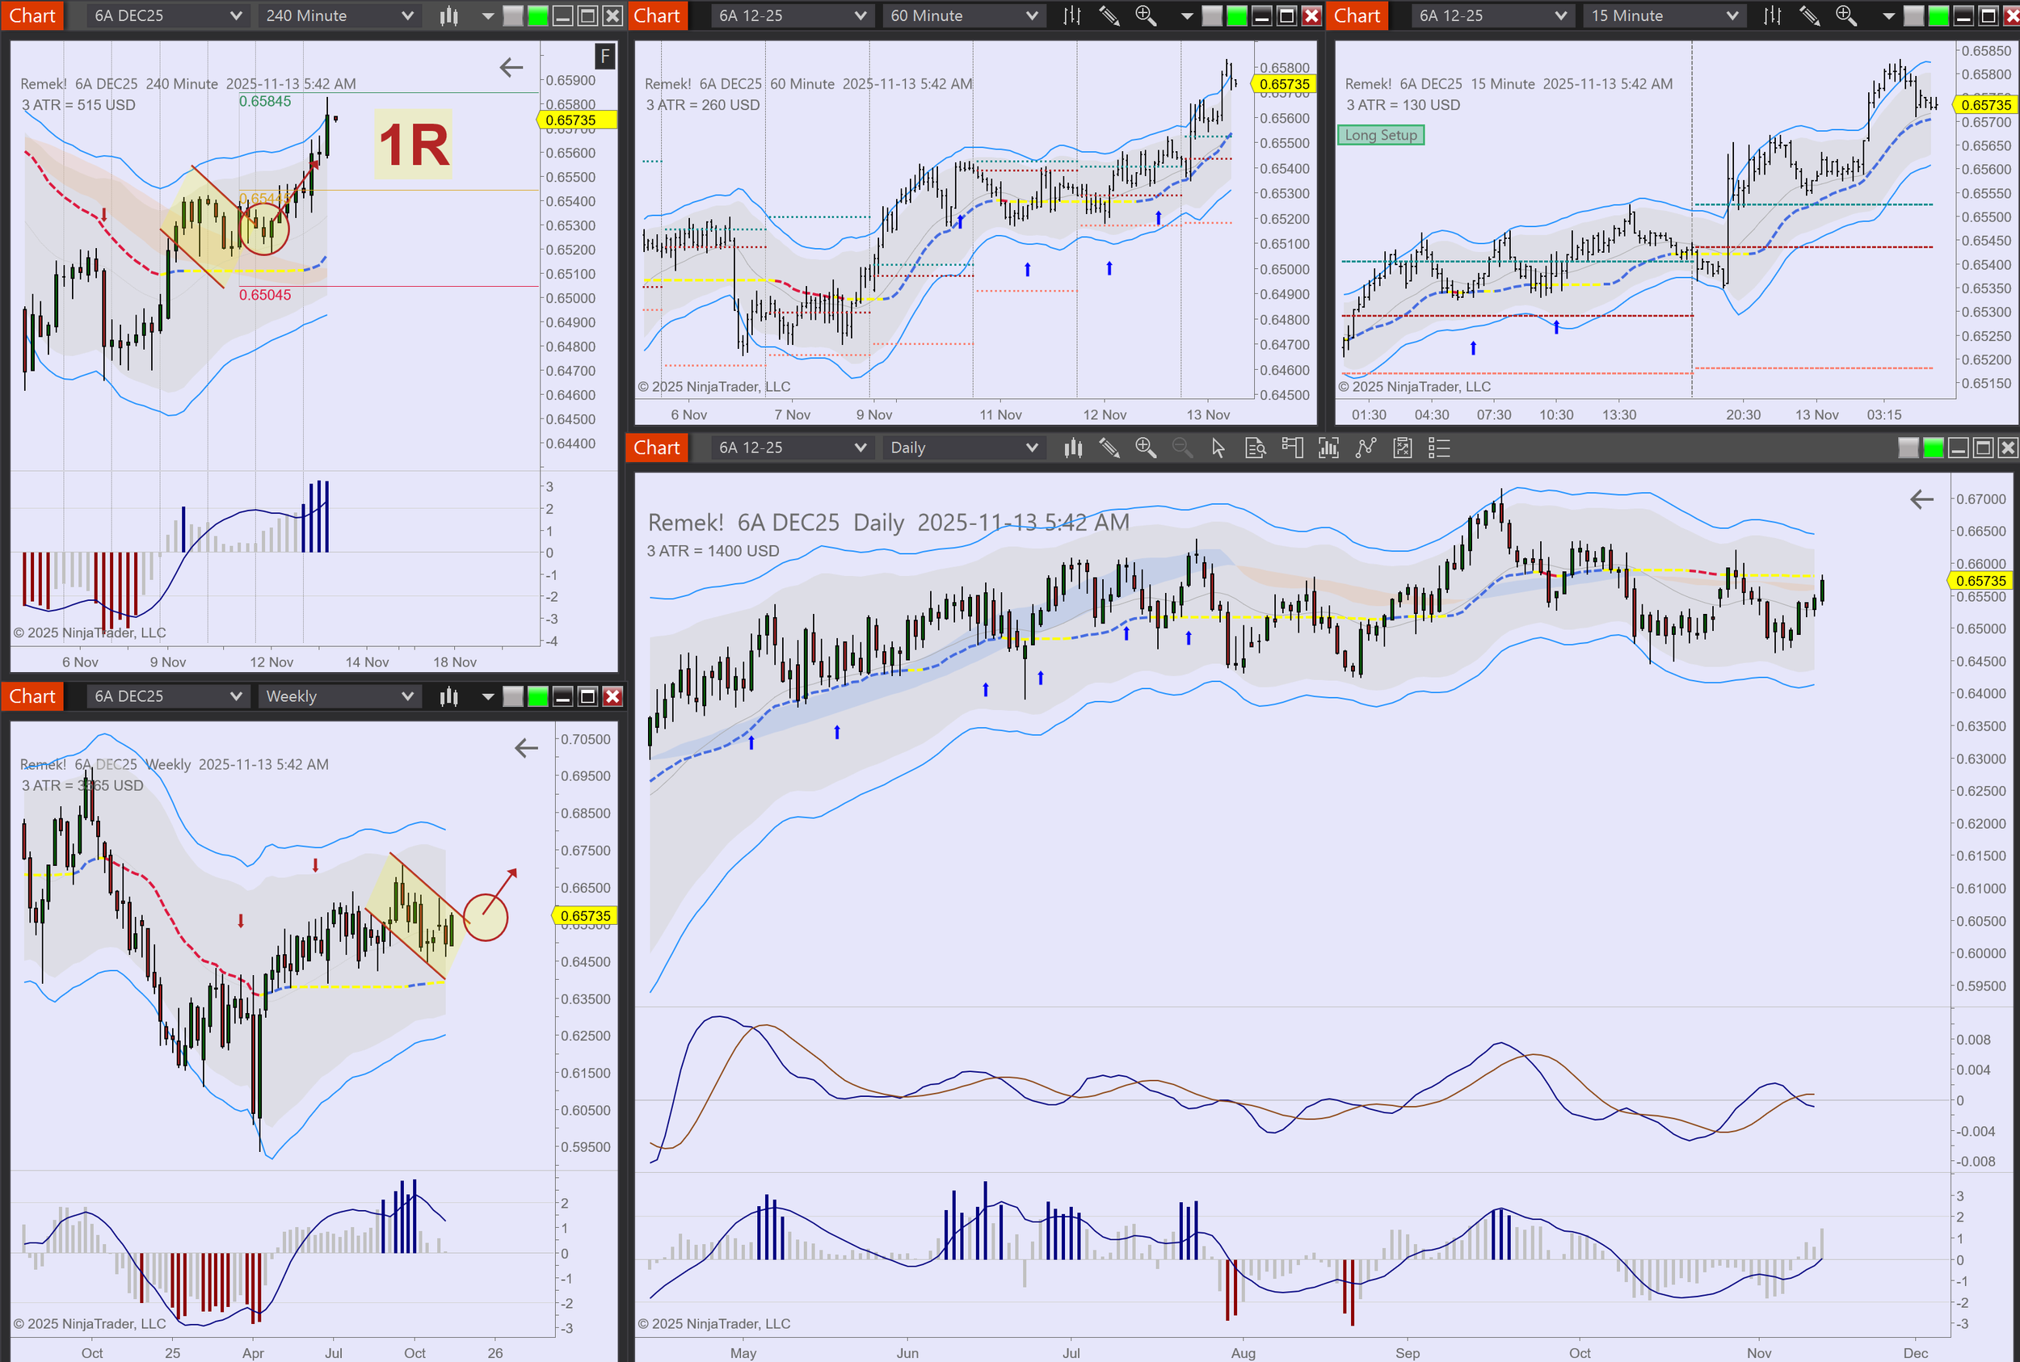Click the F button on 240 Minute chart
The width and height of the screenshot is (2020, 1362).
click(605, 57)
